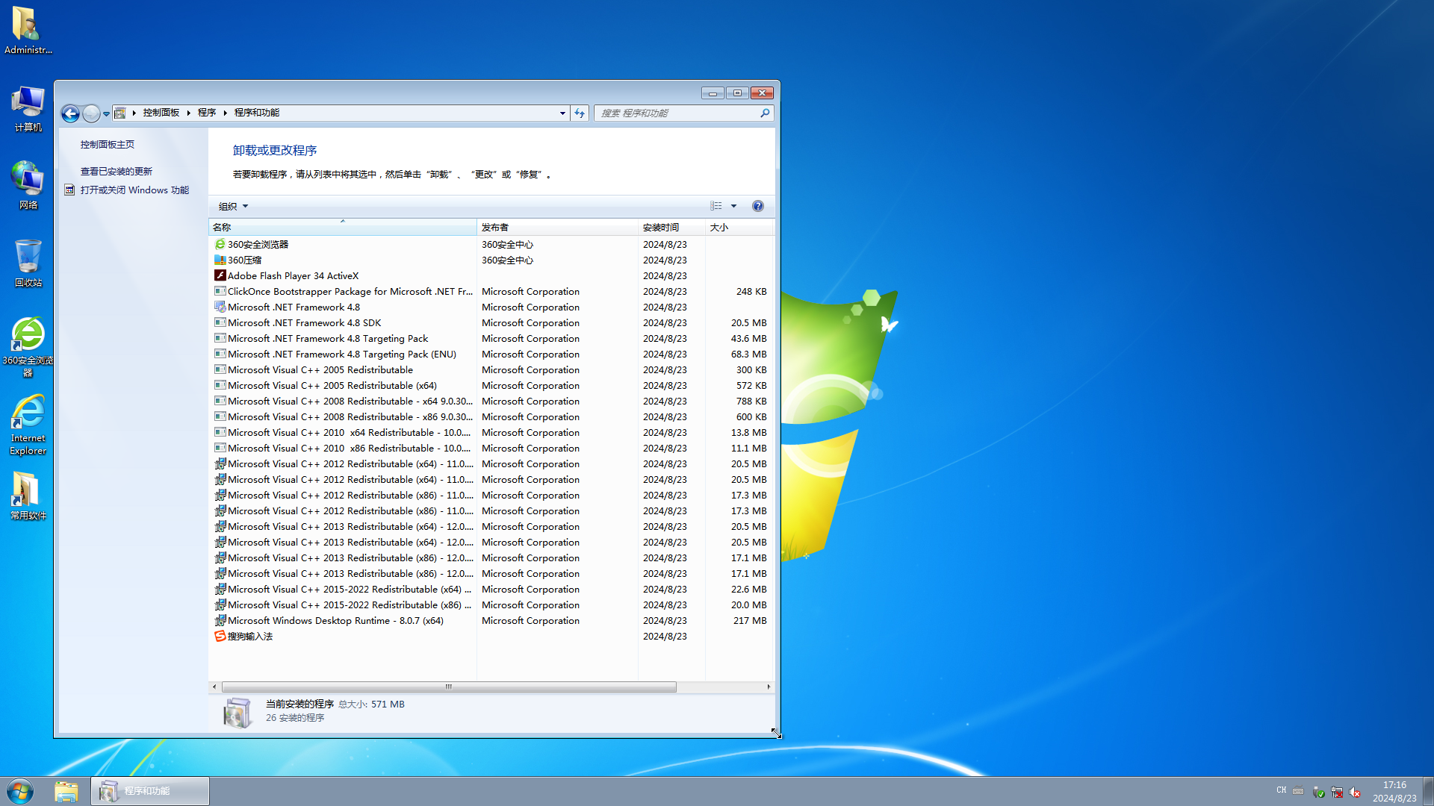Select 360安全浏览器 program icon
This screenshot has width=1434, height=806.
point(220,245)
